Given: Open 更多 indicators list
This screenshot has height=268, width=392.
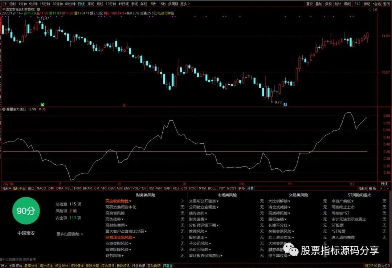Looking at the screenshot, I should click(241, 188).
